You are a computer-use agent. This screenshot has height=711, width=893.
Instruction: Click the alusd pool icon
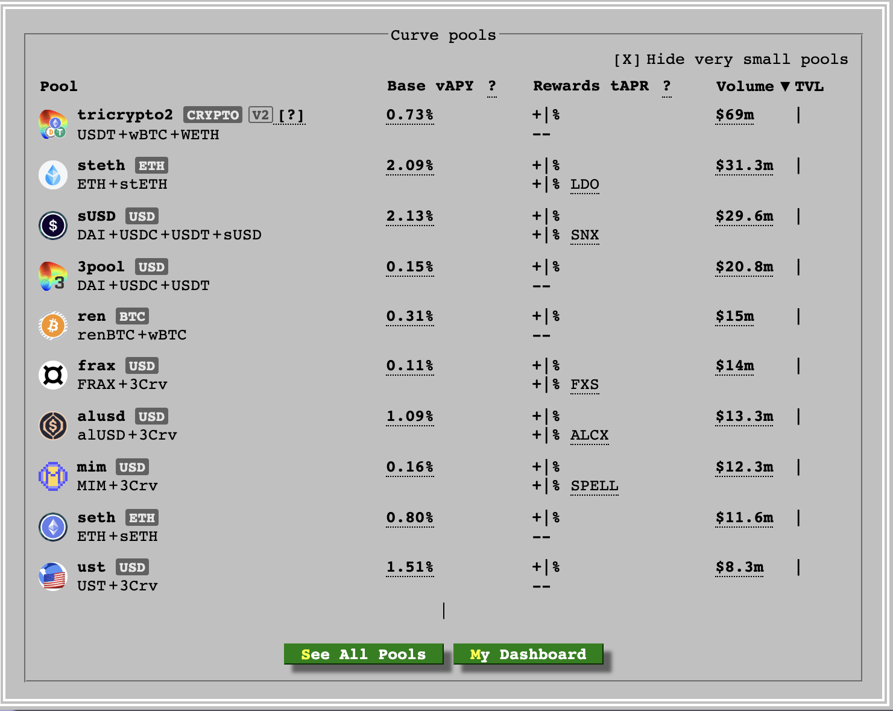click(x=53, y=426)
